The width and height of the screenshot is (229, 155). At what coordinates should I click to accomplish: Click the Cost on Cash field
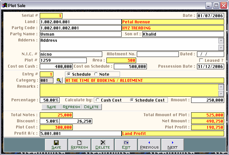click(x=56, y=66)
